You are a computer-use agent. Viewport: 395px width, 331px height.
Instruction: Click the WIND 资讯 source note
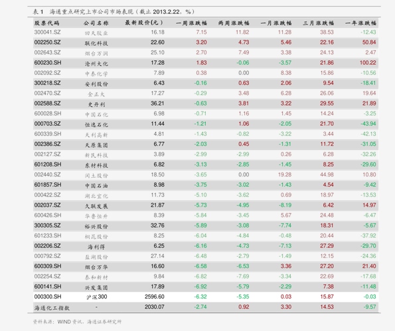pos(71,322)
